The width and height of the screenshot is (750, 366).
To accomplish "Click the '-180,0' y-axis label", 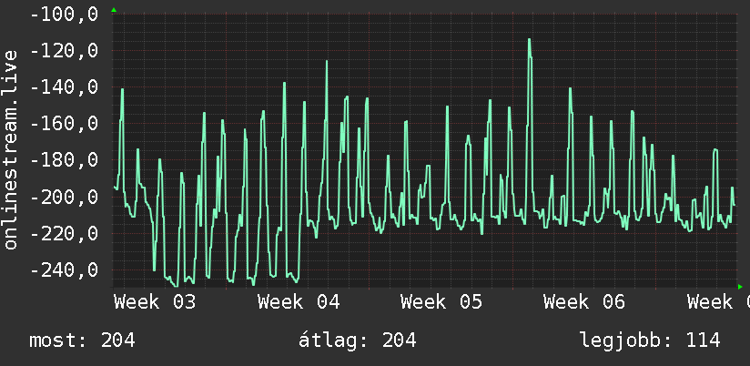I will coord(64,160).
